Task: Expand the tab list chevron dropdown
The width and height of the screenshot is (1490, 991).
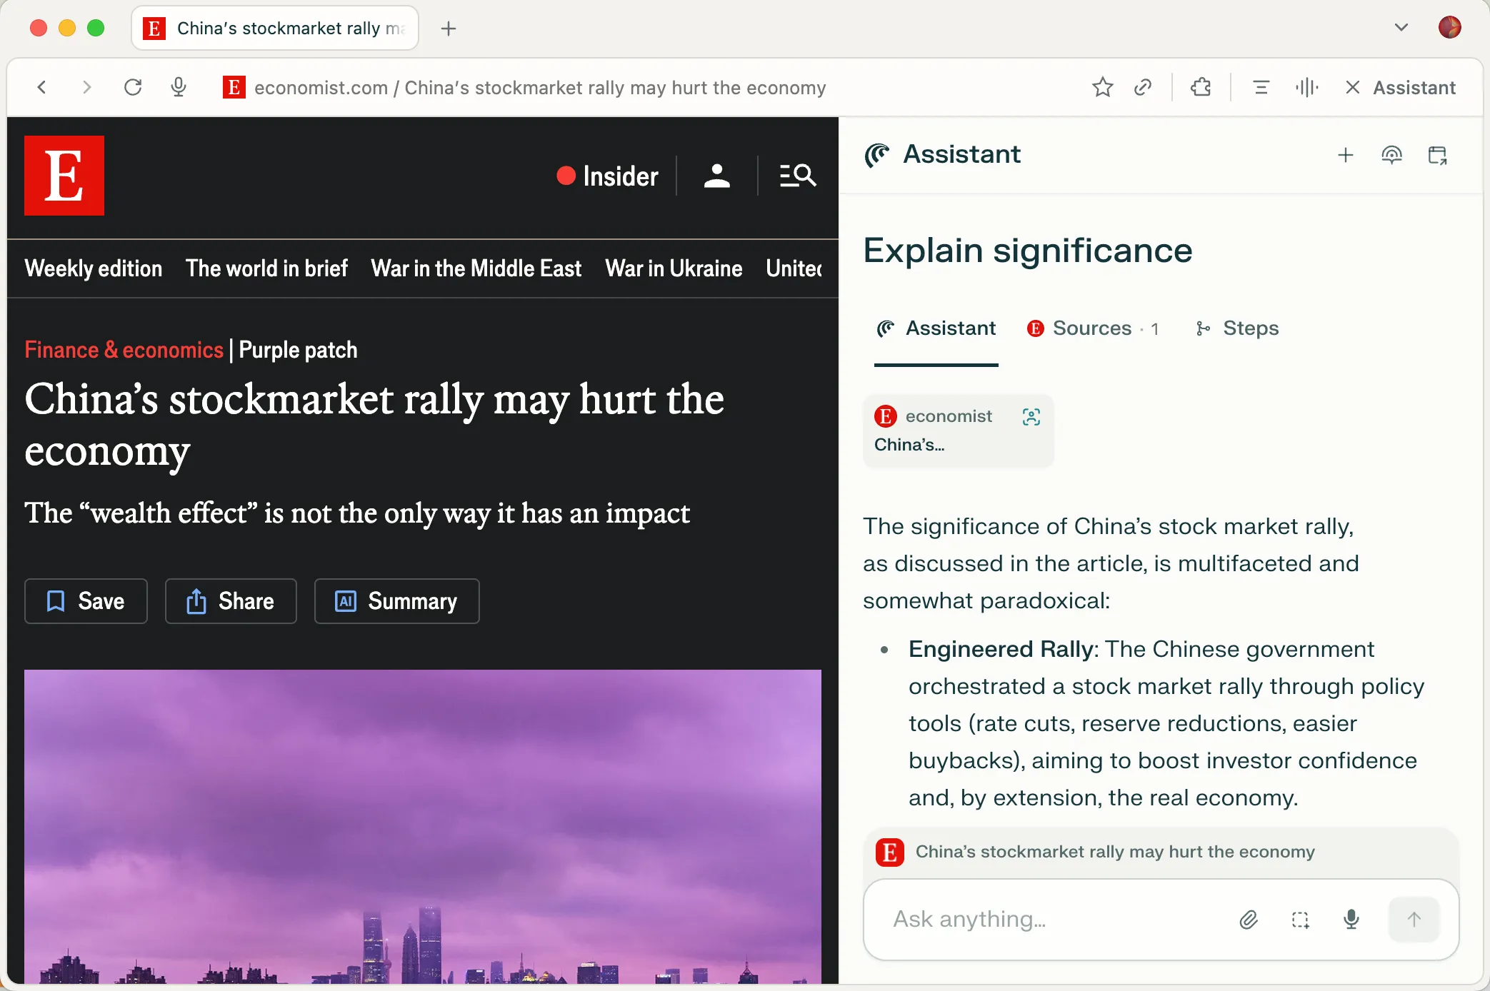Action: click(x=1401, y=28)
